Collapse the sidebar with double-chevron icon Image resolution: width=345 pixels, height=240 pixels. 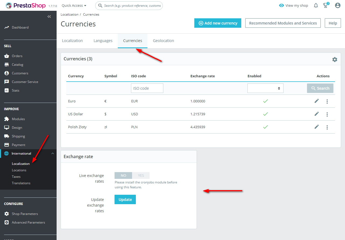click(49, 17)
